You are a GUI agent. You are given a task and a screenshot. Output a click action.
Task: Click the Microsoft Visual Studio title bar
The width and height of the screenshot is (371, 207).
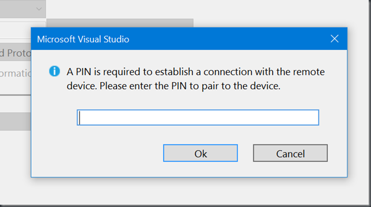(189, 39)
